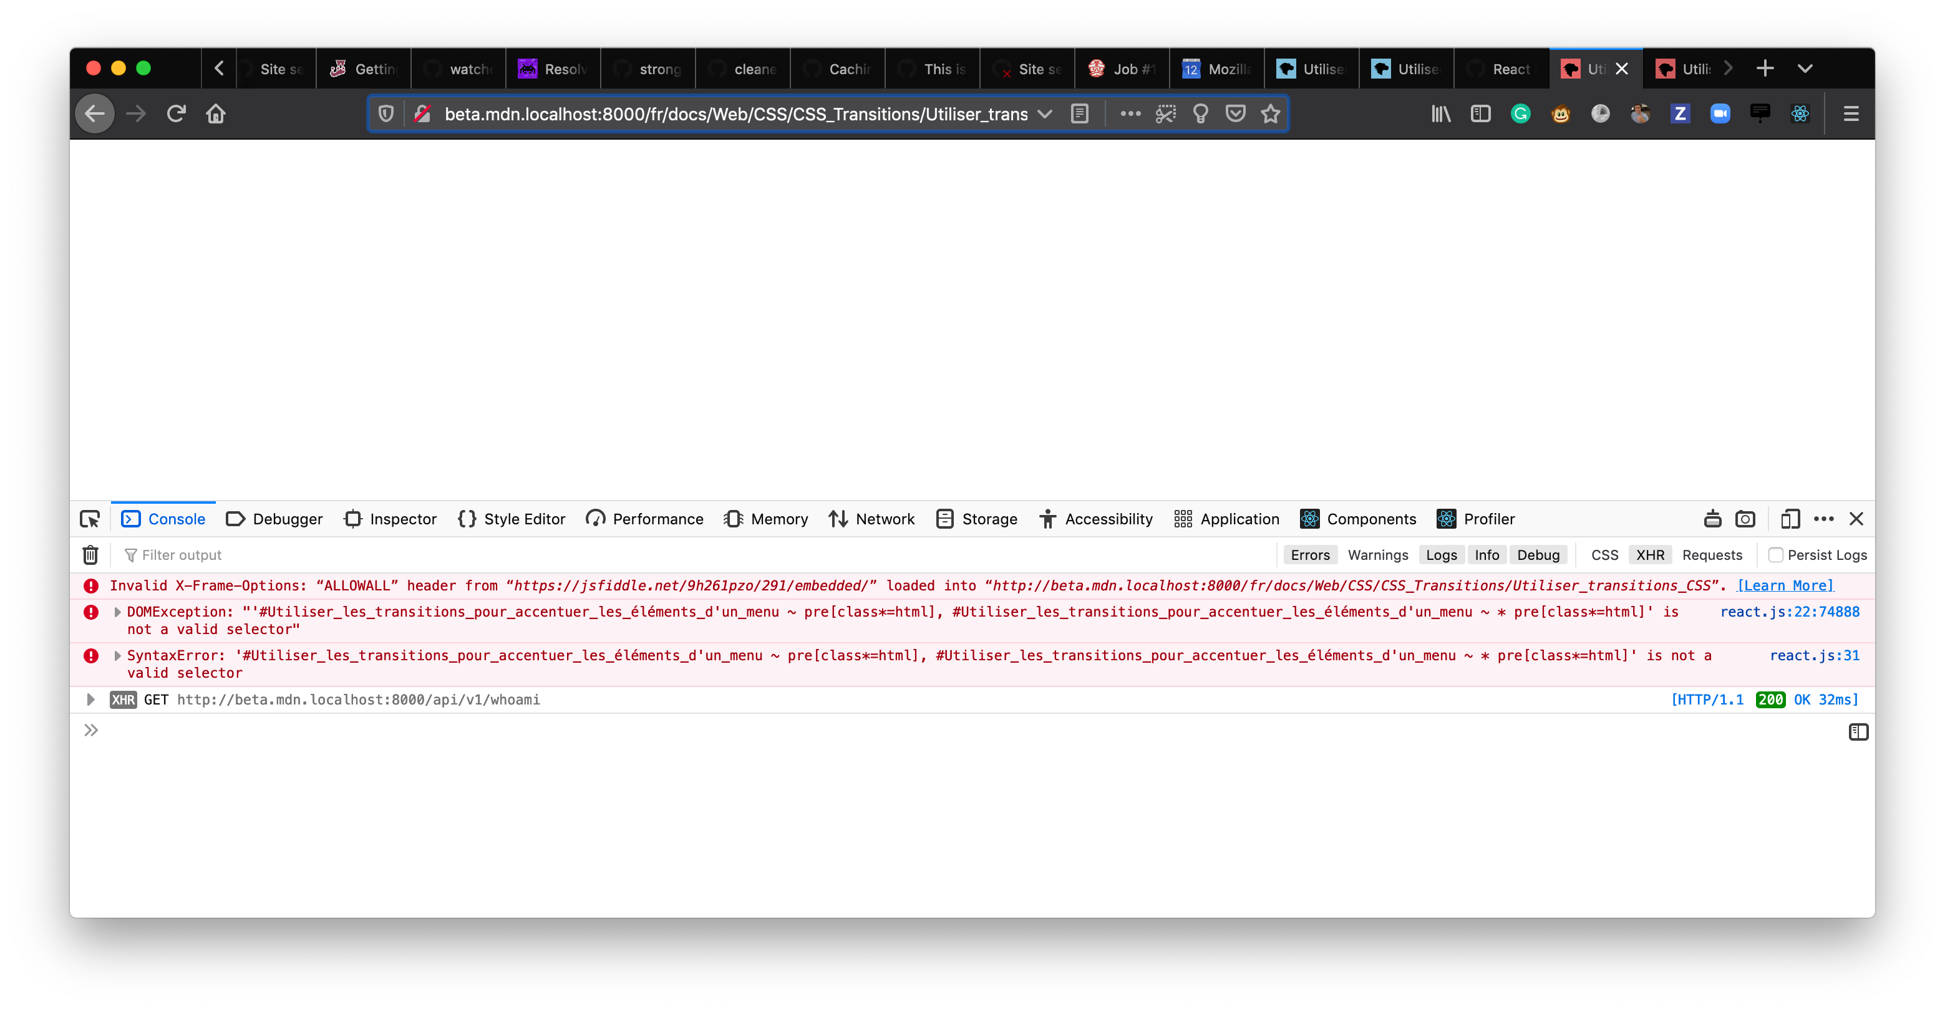1945x1010 pixels.
Task: Close the developer tools panel
Action: point(1856,519)
